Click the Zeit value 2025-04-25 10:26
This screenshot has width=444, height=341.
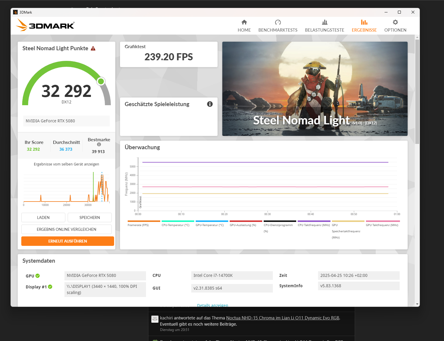pyautogui.click(x=359, y=275)
